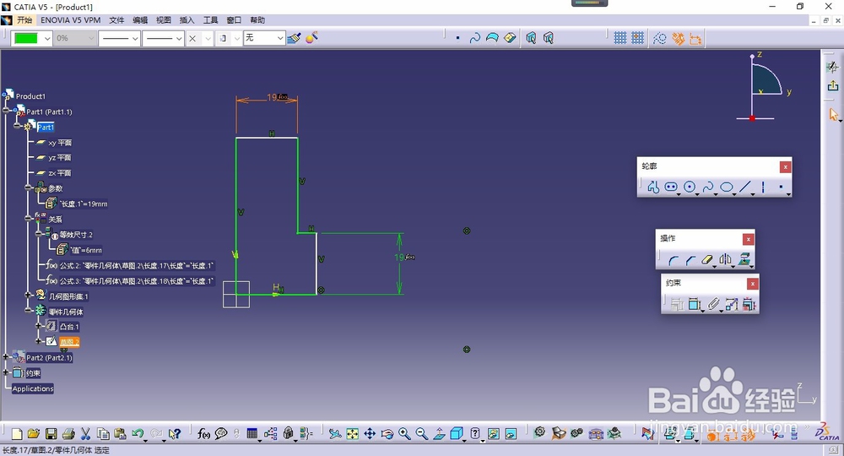Image resolution: width=844 pixels, height=456 pixels.
Task: Select the `长度.1`=19mm parameter
Action: tap(84, 204)
